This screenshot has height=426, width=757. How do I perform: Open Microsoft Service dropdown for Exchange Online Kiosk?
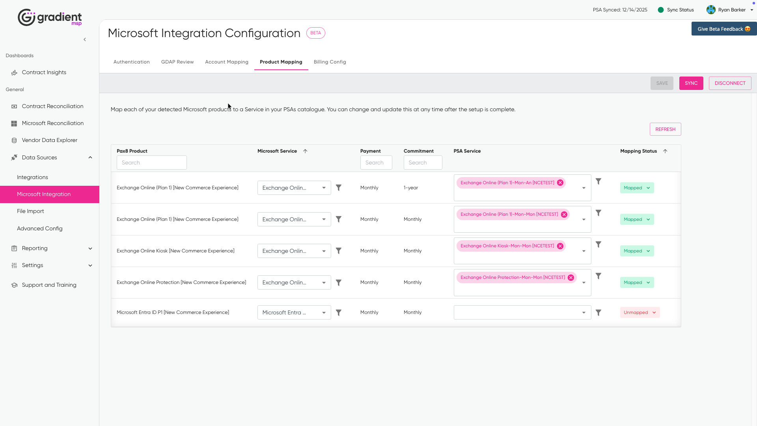[x=294, y=251]
